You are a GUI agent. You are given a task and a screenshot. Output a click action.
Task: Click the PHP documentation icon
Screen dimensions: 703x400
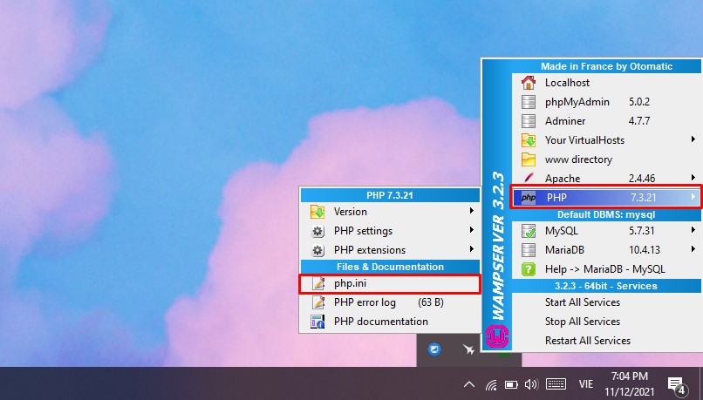coord(317,322)
